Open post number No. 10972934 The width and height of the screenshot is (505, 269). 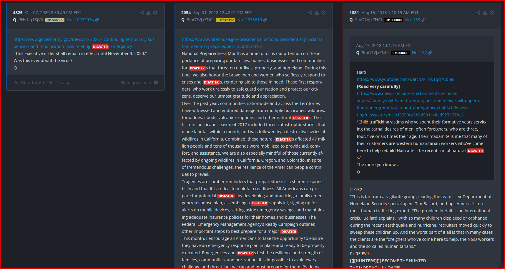[x=80, y=20]
